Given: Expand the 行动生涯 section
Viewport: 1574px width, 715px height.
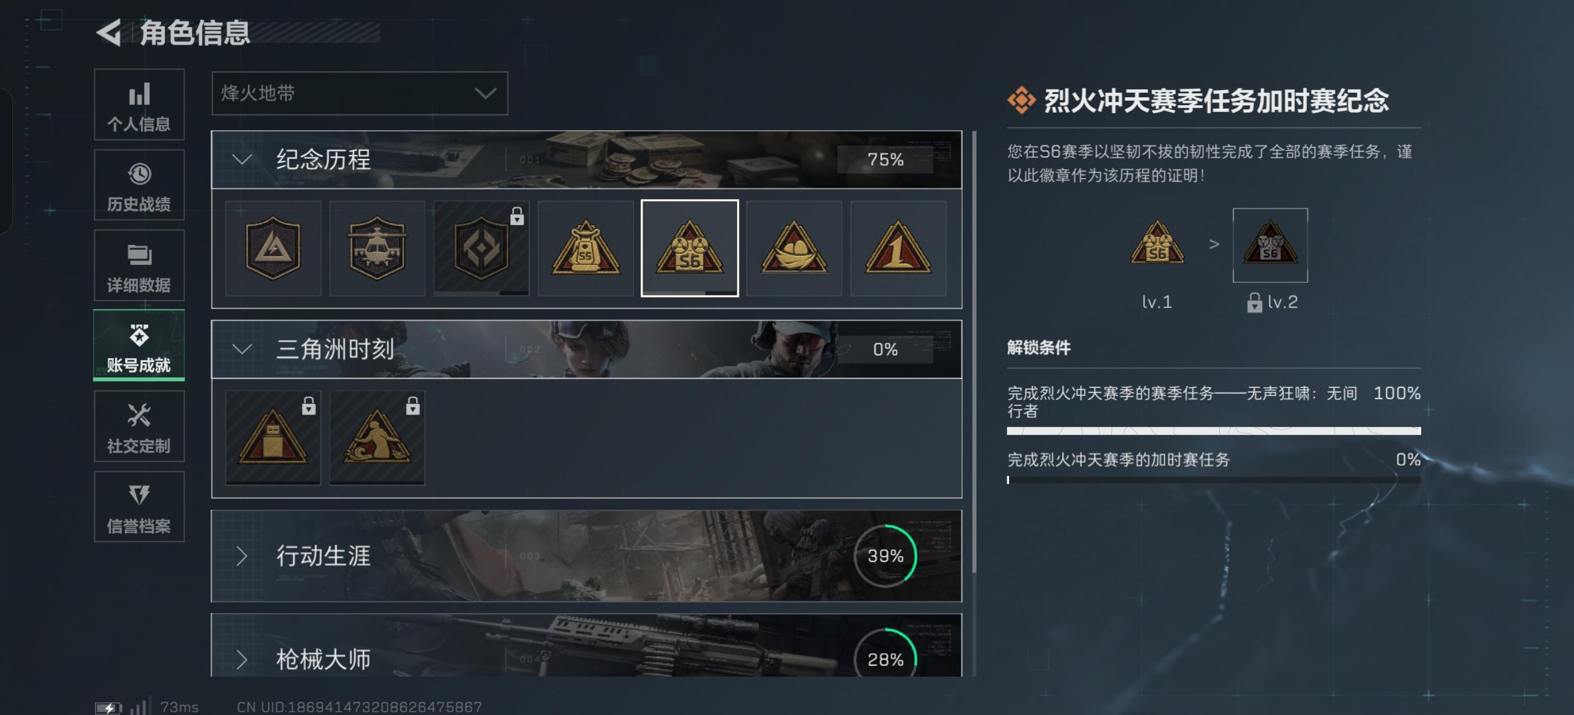Looking at the screenshot, I should [587, 555].
